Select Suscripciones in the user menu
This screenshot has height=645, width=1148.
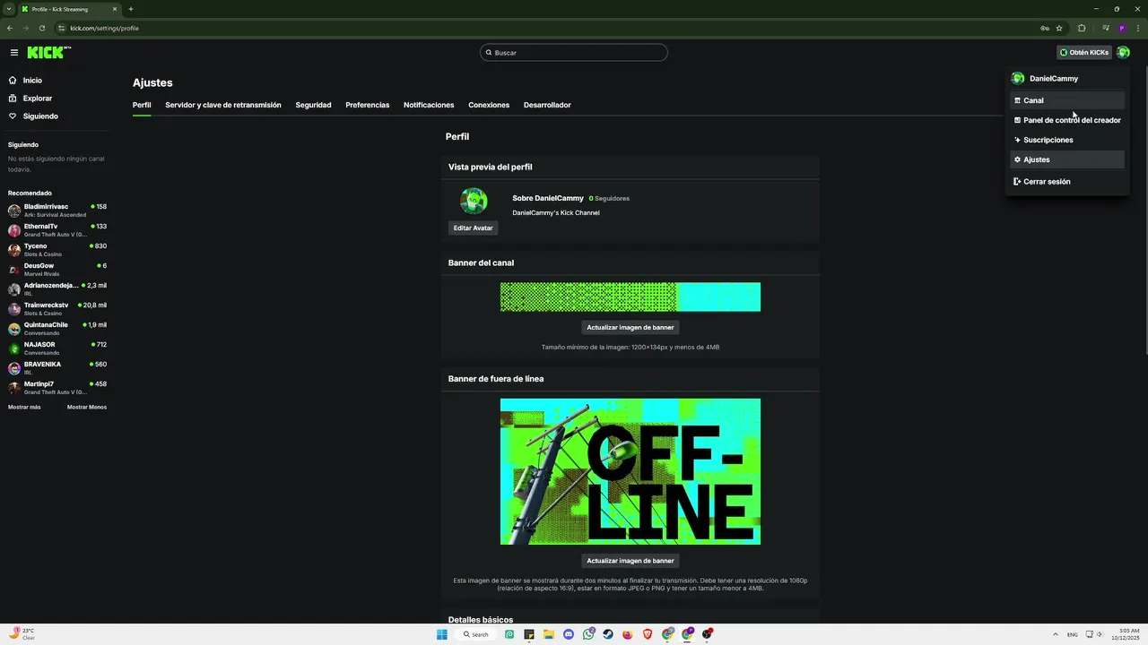coord(1067,140)
